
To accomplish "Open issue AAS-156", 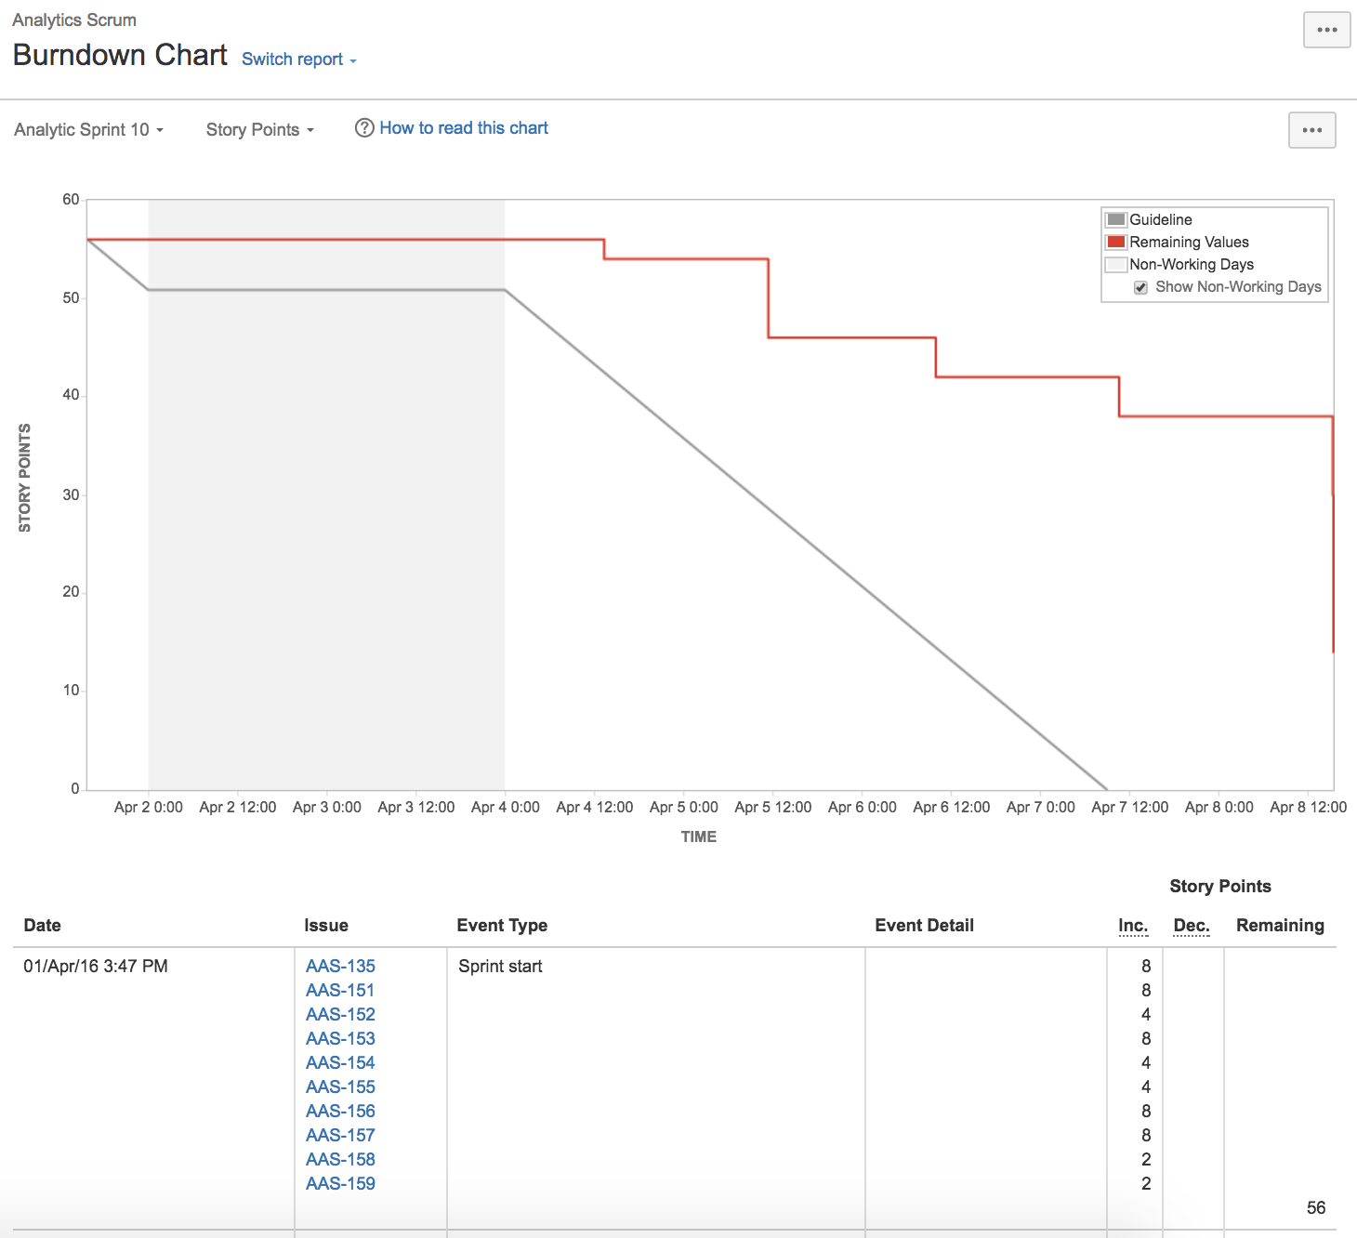I will point(340,1112).
